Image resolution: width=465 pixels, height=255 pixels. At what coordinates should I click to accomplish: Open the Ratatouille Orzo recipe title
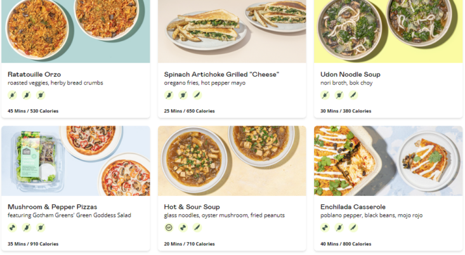[x=36, y=74]
